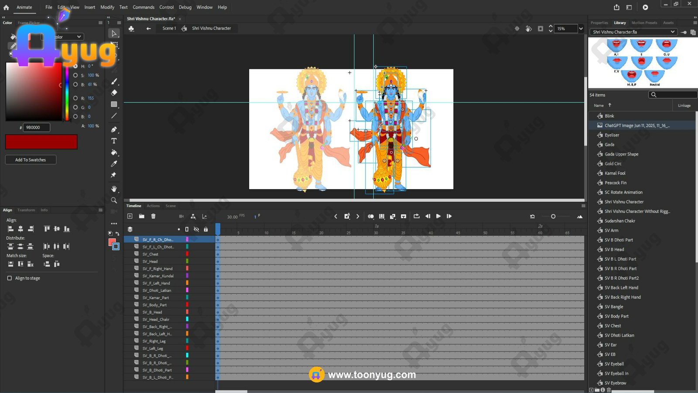Open the File menu

[49, 7]
